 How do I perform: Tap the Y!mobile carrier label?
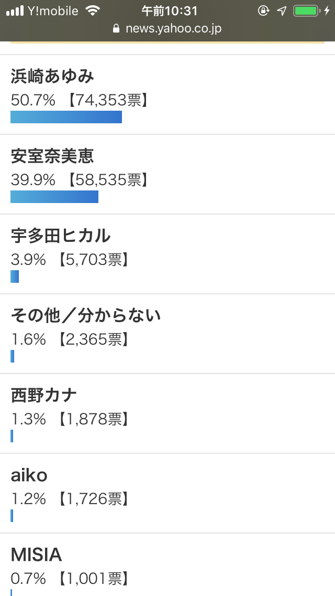pos(53,11)
